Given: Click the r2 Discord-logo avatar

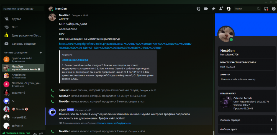Looking at the screenshot, I should (6, 101).
